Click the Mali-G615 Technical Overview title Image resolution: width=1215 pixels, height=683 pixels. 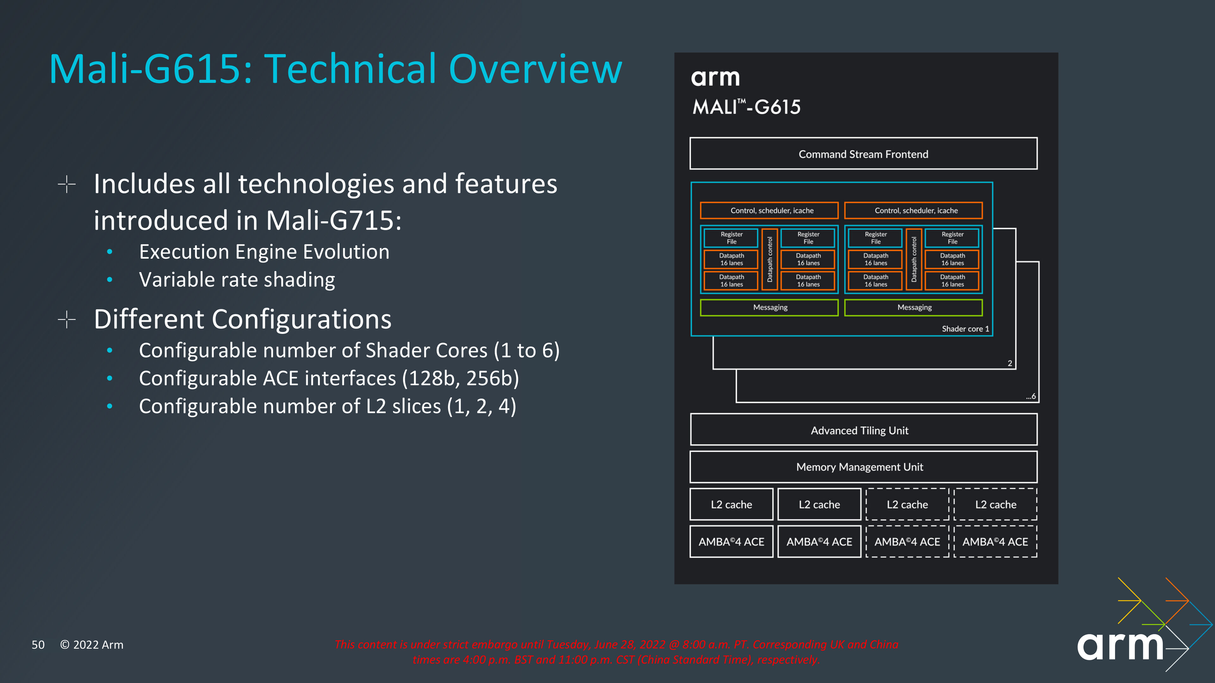coord(335,69)
